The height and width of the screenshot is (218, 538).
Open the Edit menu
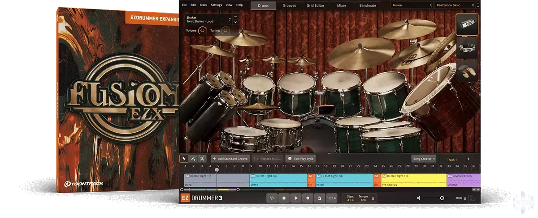[x=193, y=5]
